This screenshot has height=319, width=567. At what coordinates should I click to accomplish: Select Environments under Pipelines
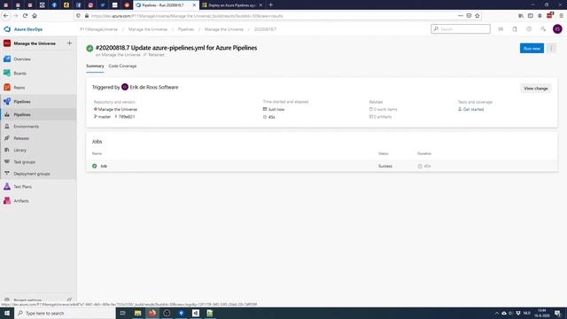[x=26, y=127]
